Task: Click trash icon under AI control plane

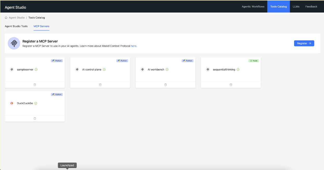Action: [100, 85]
